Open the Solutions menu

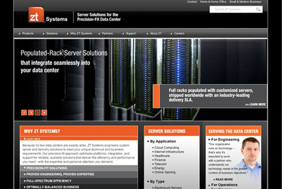point(52,33)
